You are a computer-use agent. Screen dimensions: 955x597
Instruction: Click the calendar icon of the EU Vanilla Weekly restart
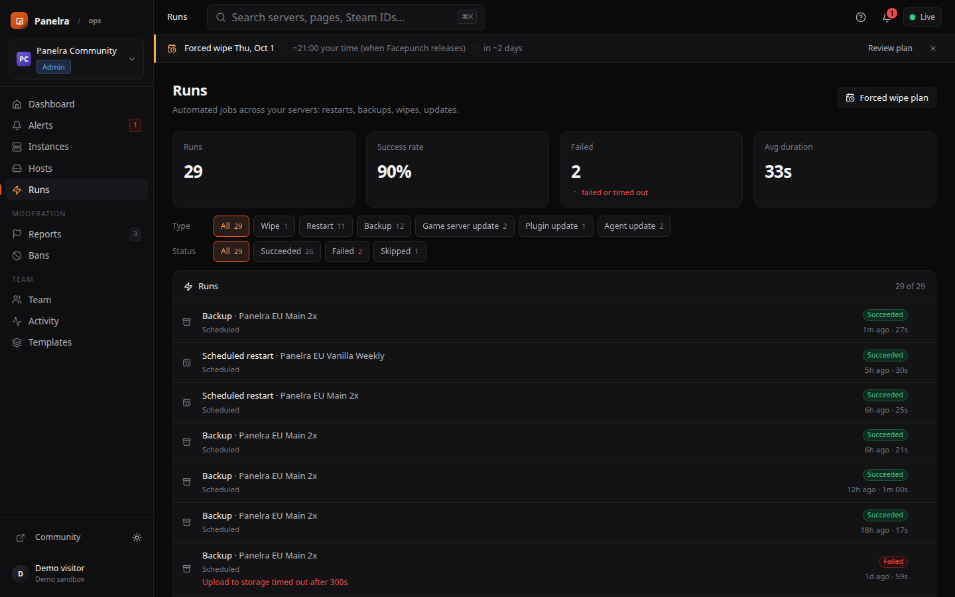pyautogui.click(x=187, y=363)
